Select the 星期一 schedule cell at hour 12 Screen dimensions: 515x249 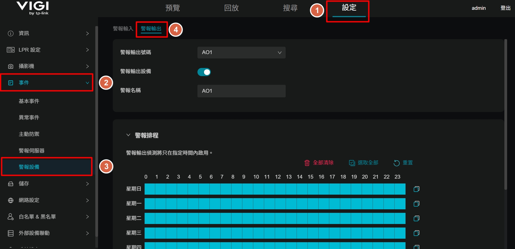point(280,204)
